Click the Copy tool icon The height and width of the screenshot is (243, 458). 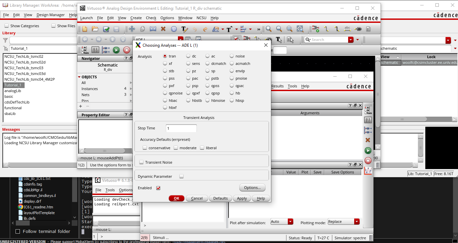coord(142,29)
